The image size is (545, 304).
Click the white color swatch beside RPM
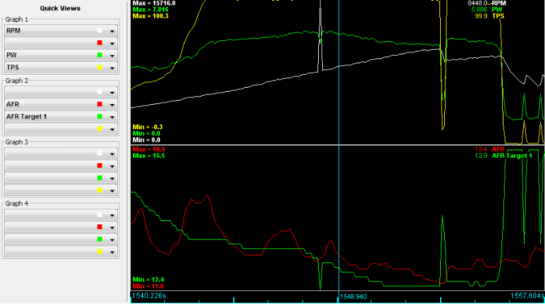[99, 31]
